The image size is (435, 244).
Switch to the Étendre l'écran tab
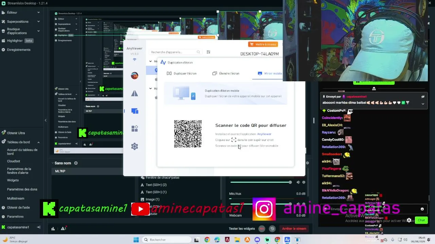tap(226, 74)
